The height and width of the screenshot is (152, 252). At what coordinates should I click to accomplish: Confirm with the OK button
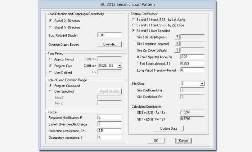[x=156, y=140]
